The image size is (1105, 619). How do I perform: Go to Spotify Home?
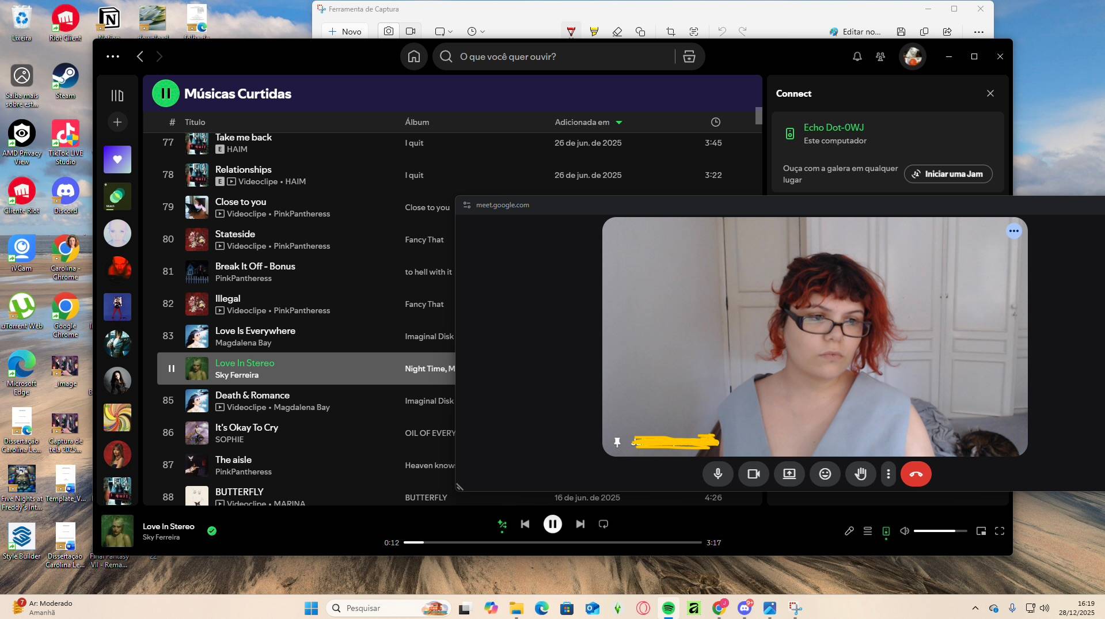(413, 56)
